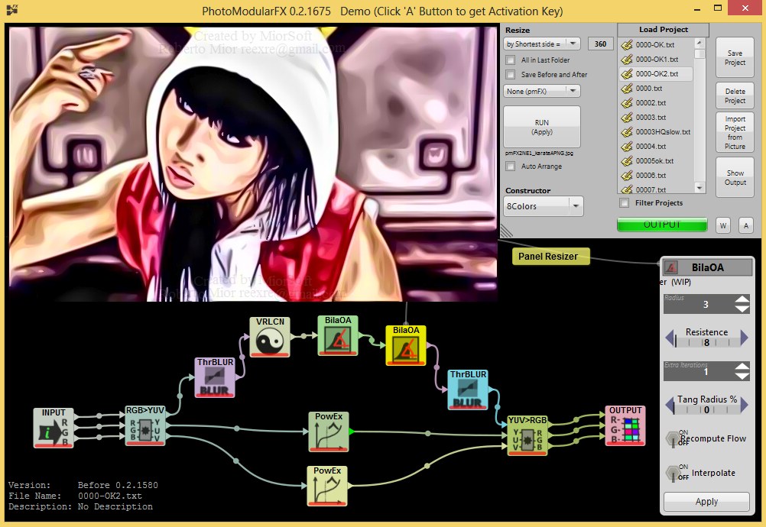This screenshot has height=527, width=766.
Task: Click the Save Project button
Action: point(735,58)
